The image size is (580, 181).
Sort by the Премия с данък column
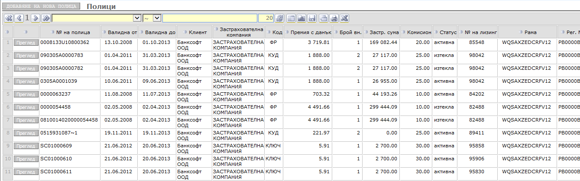tap(311, 32)
